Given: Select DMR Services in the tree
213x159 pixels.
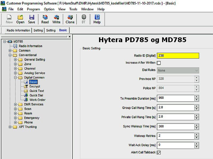Looking at the screenshot, I should click(34, 104).
